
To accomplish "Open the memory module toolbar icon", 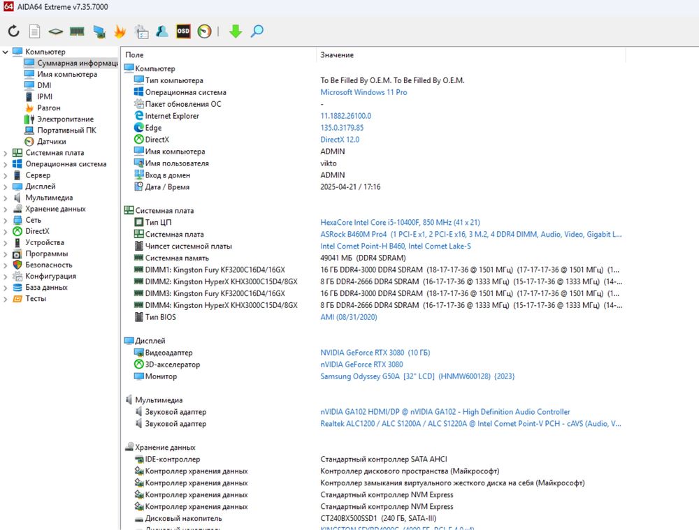I will [x=77, y=31].
